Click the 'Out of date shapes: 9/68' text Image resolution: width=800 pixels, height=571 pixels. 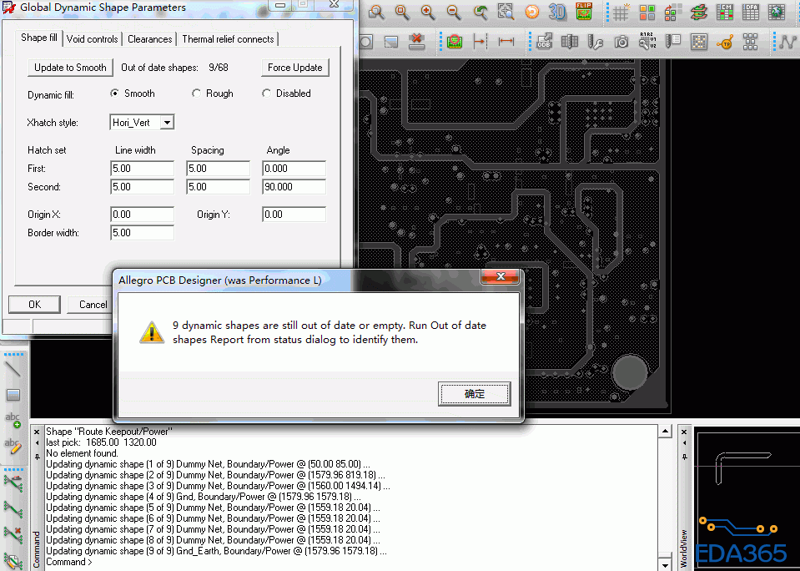tap(174, 68)
